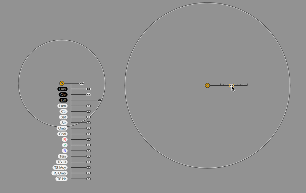Click the Omb slider handle

(89, 128)
